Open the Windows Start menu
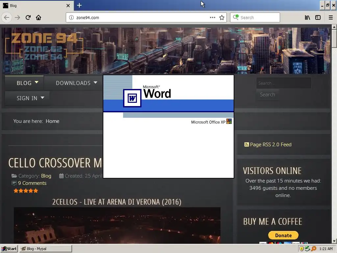Viewport: 337px width, 253px height. point(9,249)
